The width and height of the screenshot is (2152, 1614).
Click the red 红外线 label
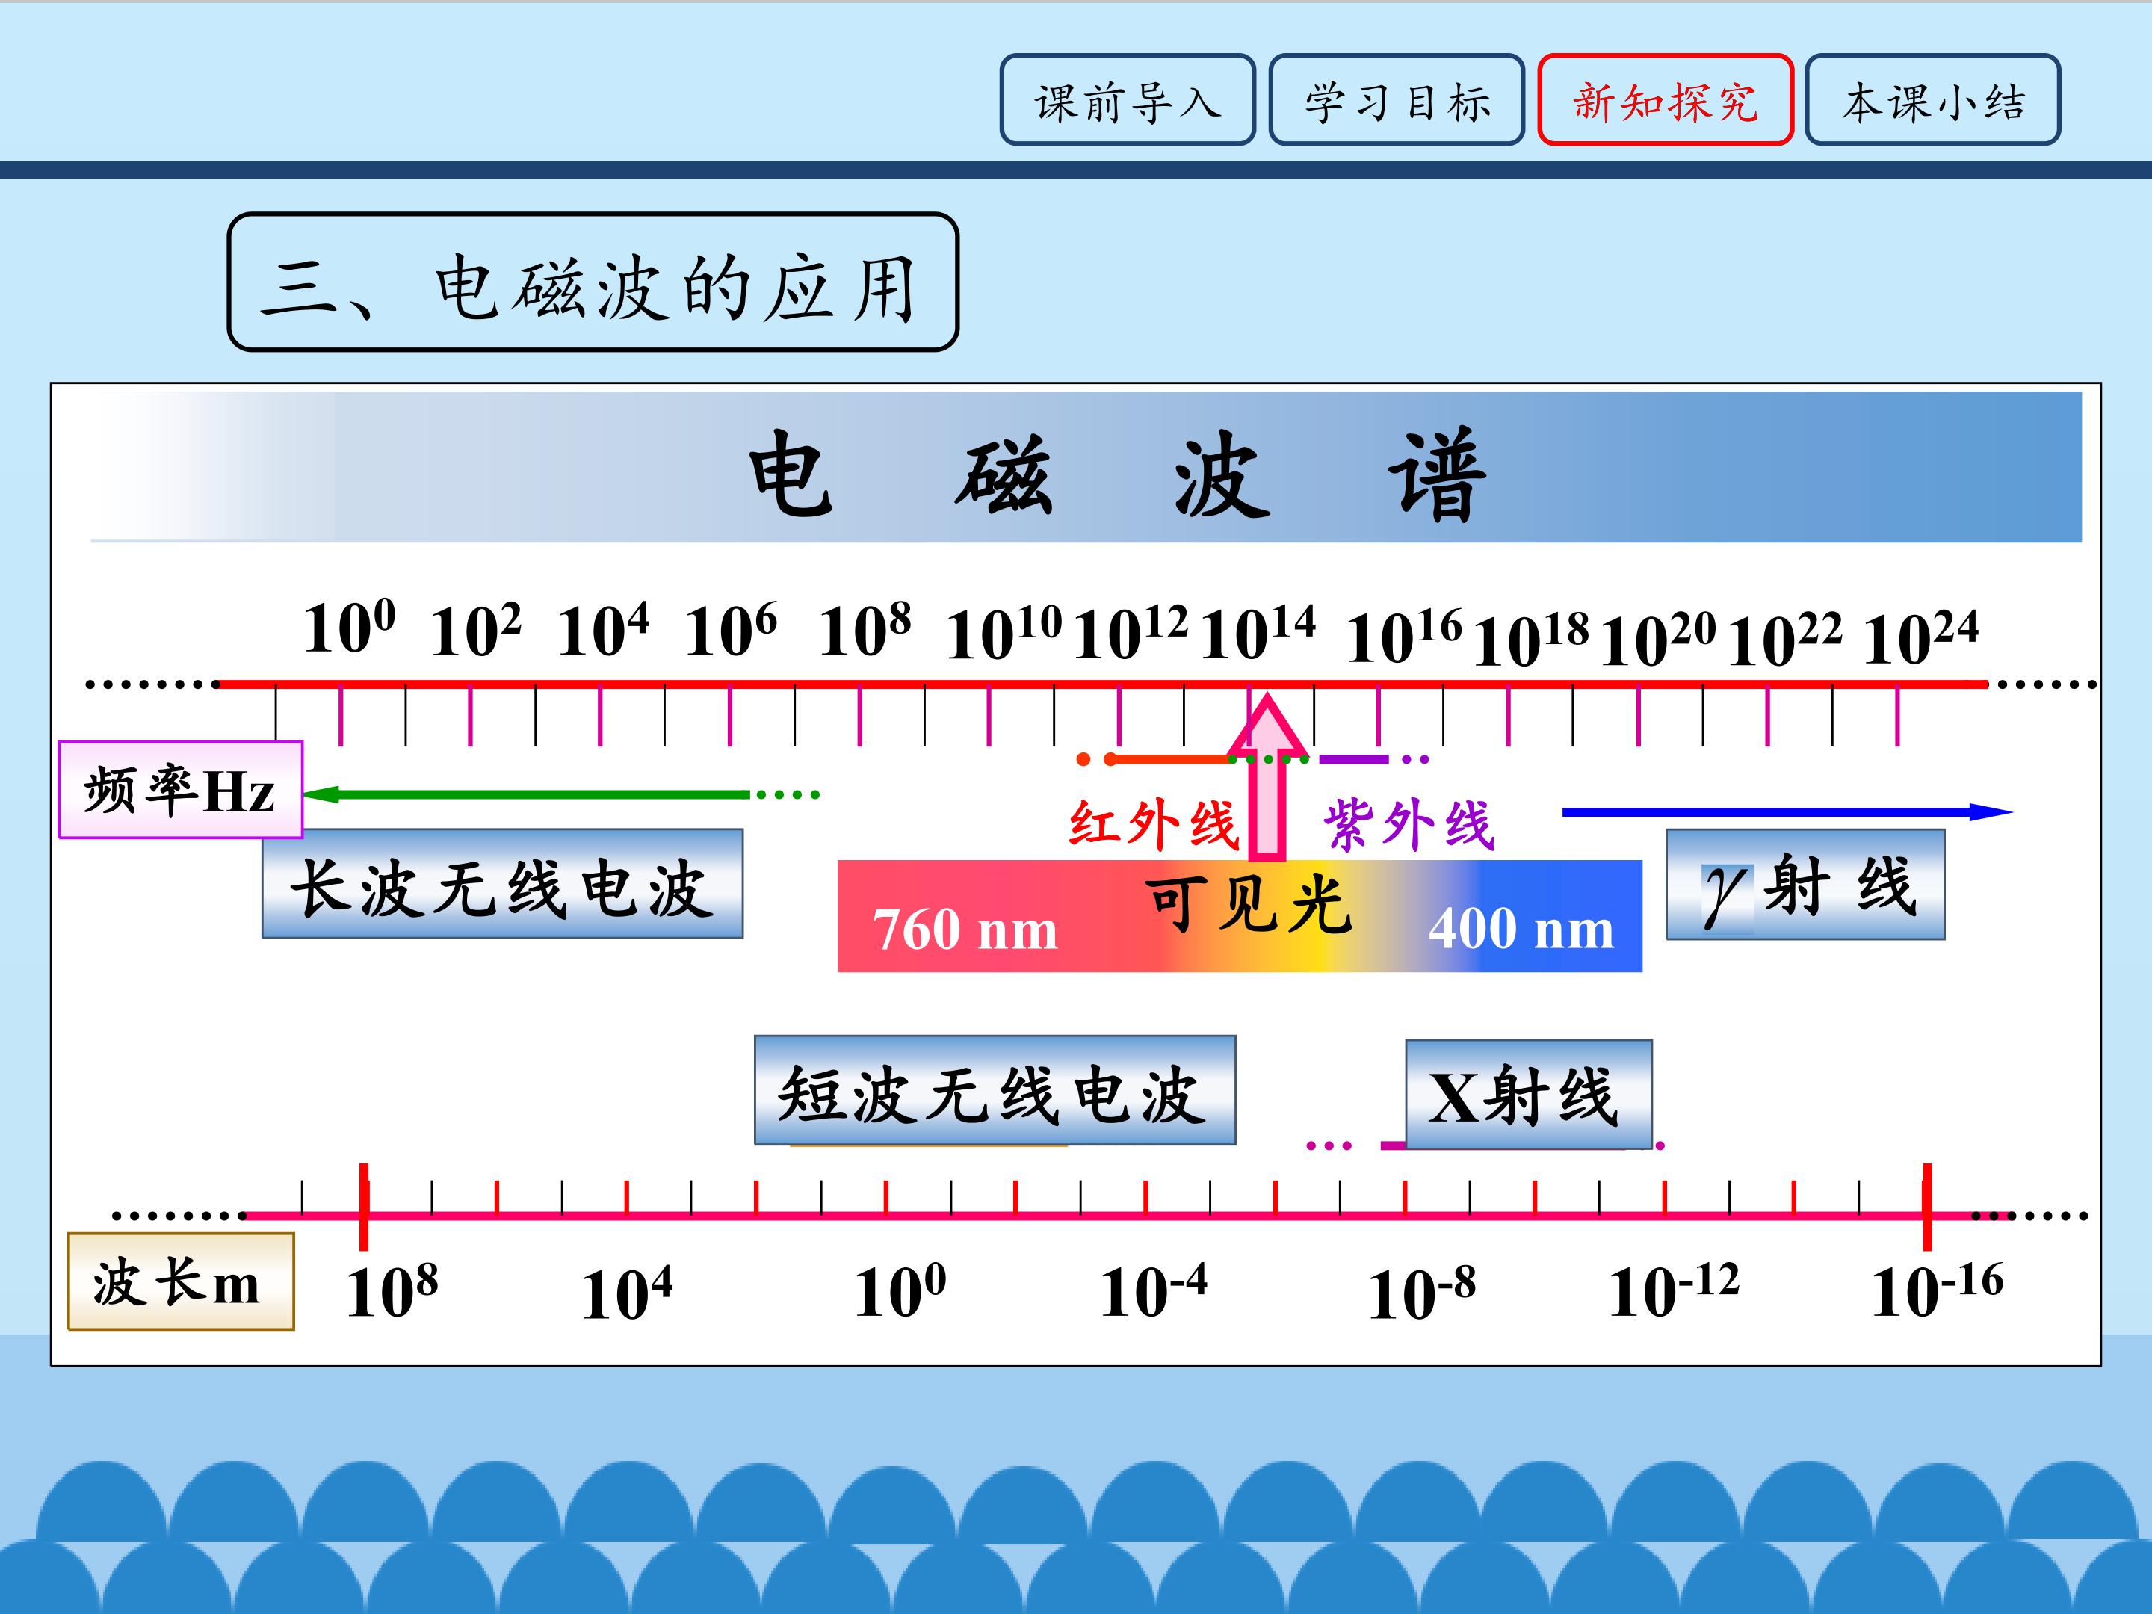[1153, 825]
